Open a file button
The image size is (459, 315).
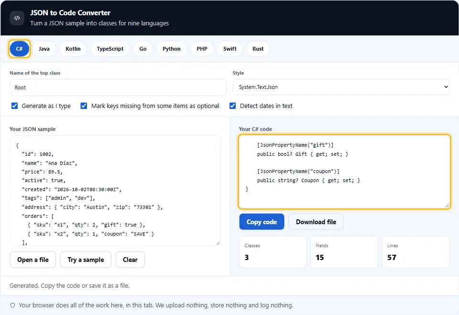click(x=33, y=260)
